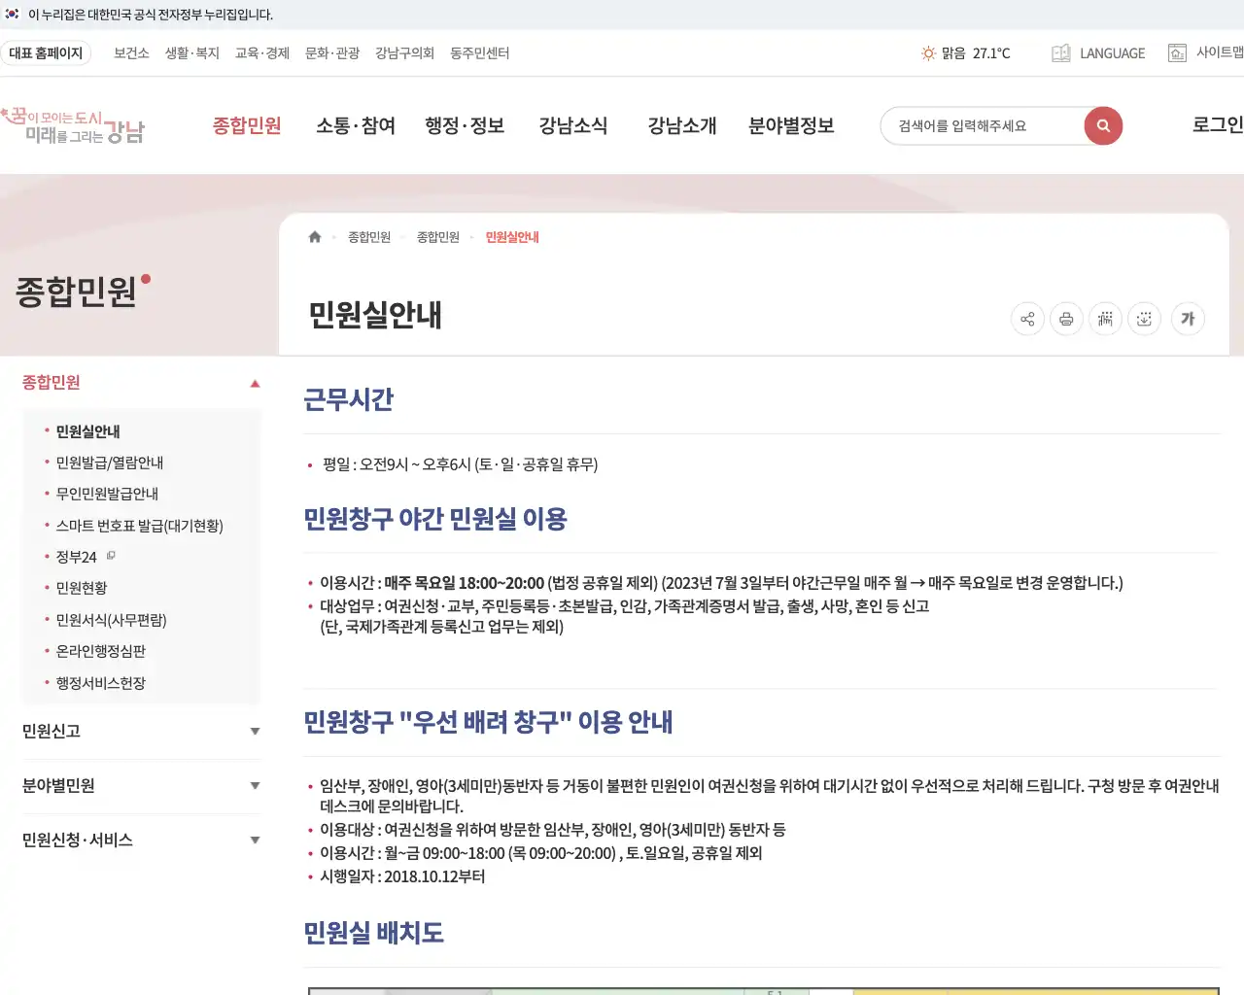This screenshot has width=1244, height=995.
Task: Click external link icon next to 정부24
Action: tap(111, 556)
